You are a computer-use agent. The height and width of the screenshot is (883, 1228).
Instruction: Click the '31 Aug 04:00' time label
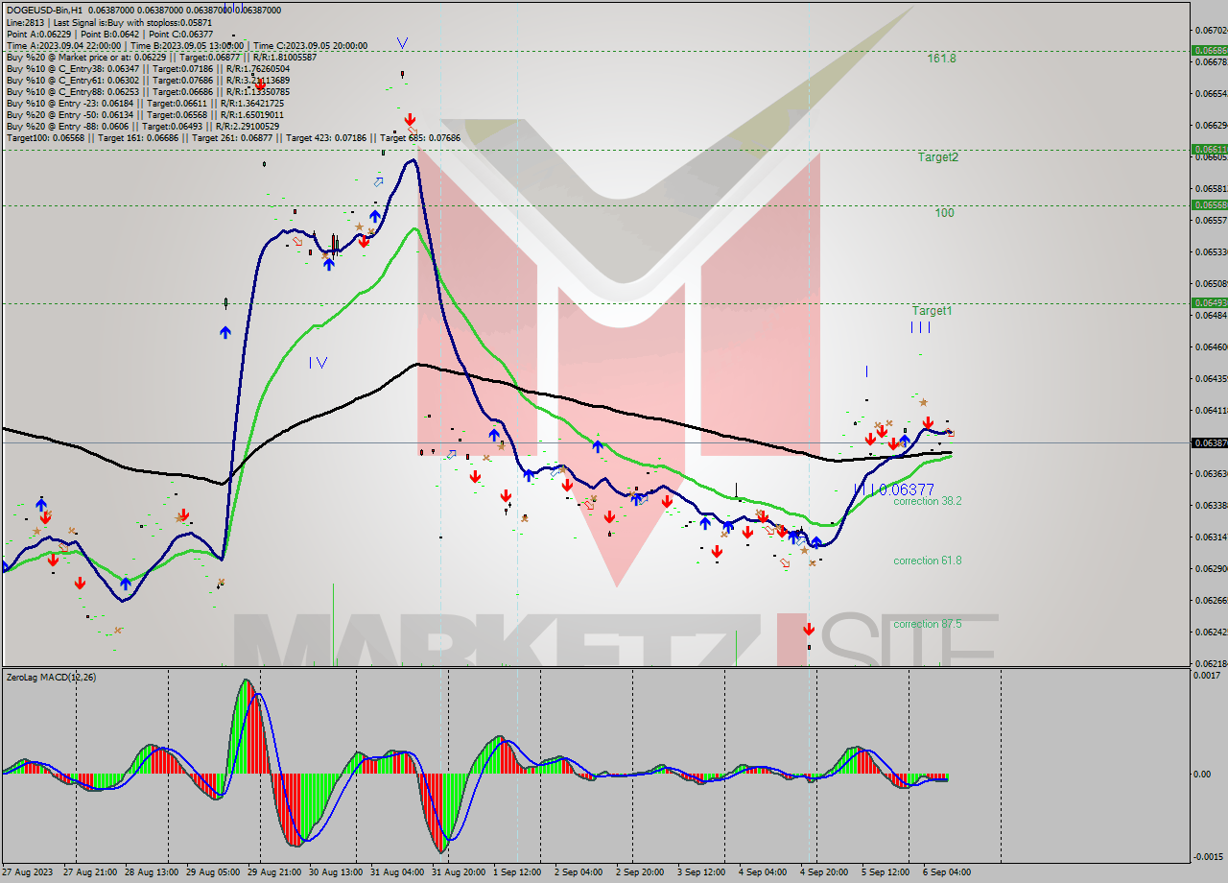tap(398, 872)
